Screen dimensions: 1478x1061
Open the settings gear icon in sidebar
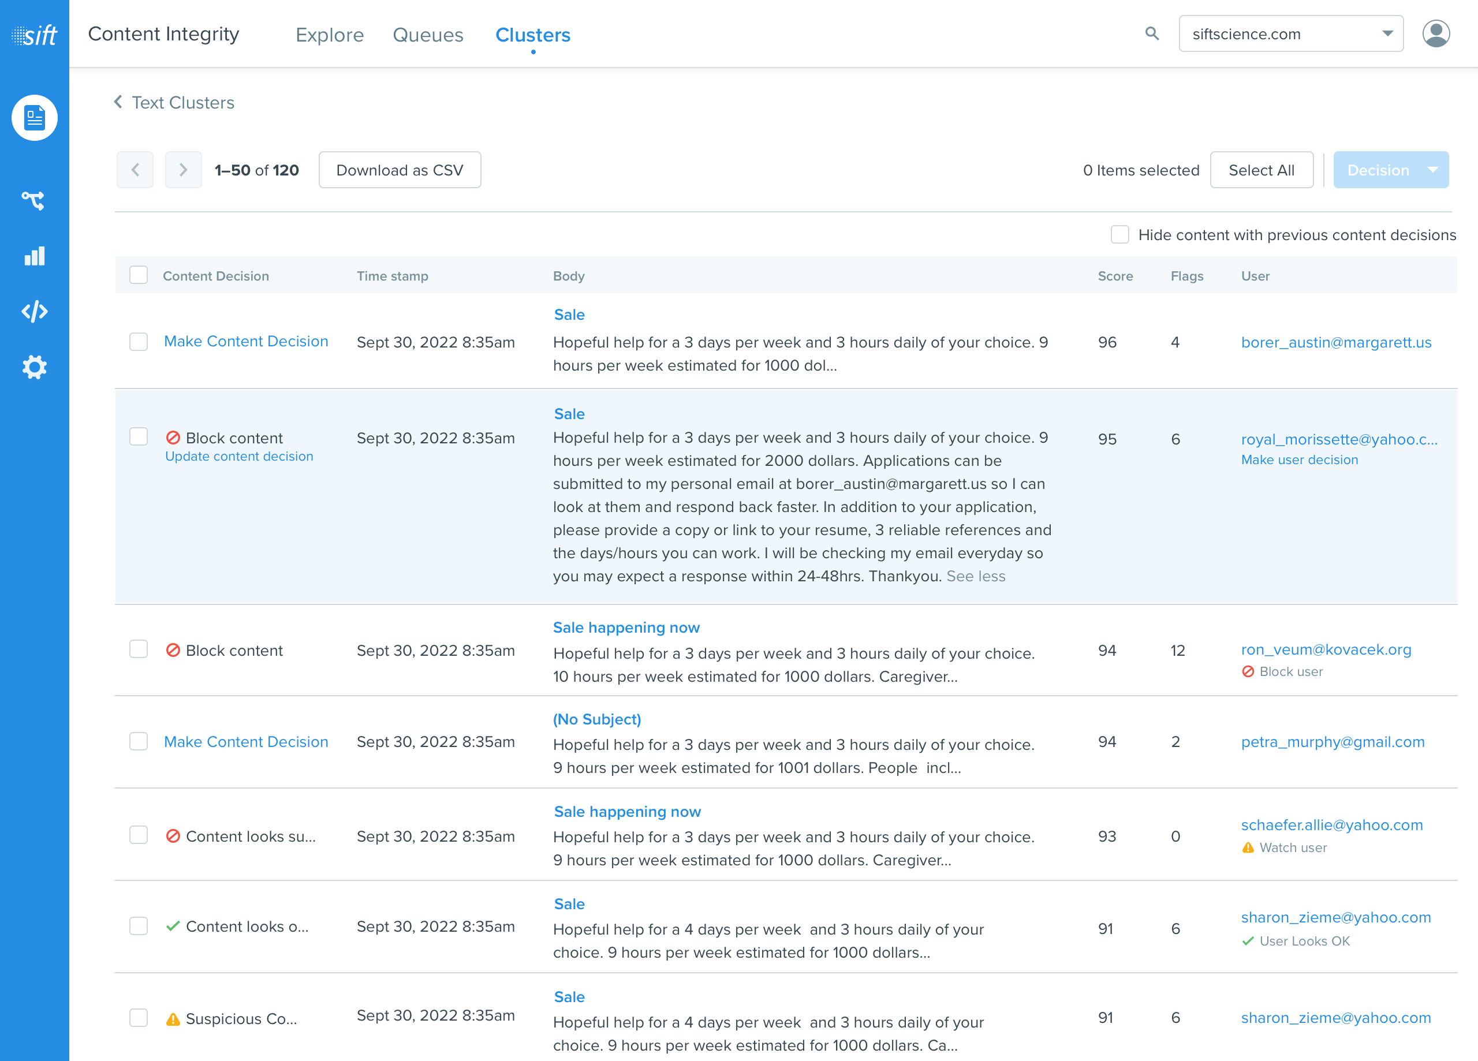(x=34, y=368)
